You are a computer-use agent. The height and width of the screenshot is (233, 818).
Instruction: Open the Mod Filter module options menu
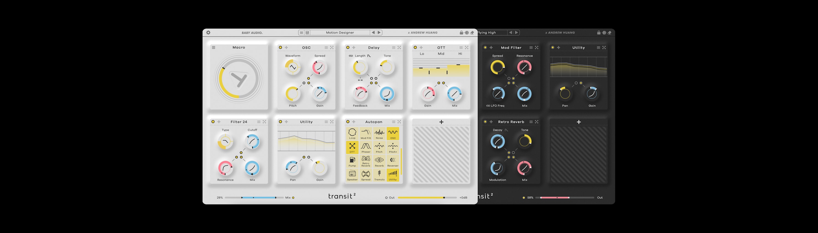point(531,47)
